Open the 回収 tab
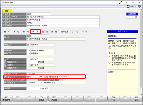Image resolution: width=143 pixels, height=105 pixels. tap(45, 32)
